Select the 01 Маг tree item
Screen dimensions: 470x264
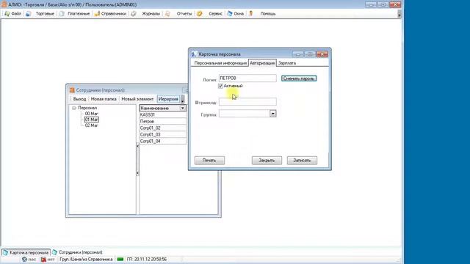91,120
